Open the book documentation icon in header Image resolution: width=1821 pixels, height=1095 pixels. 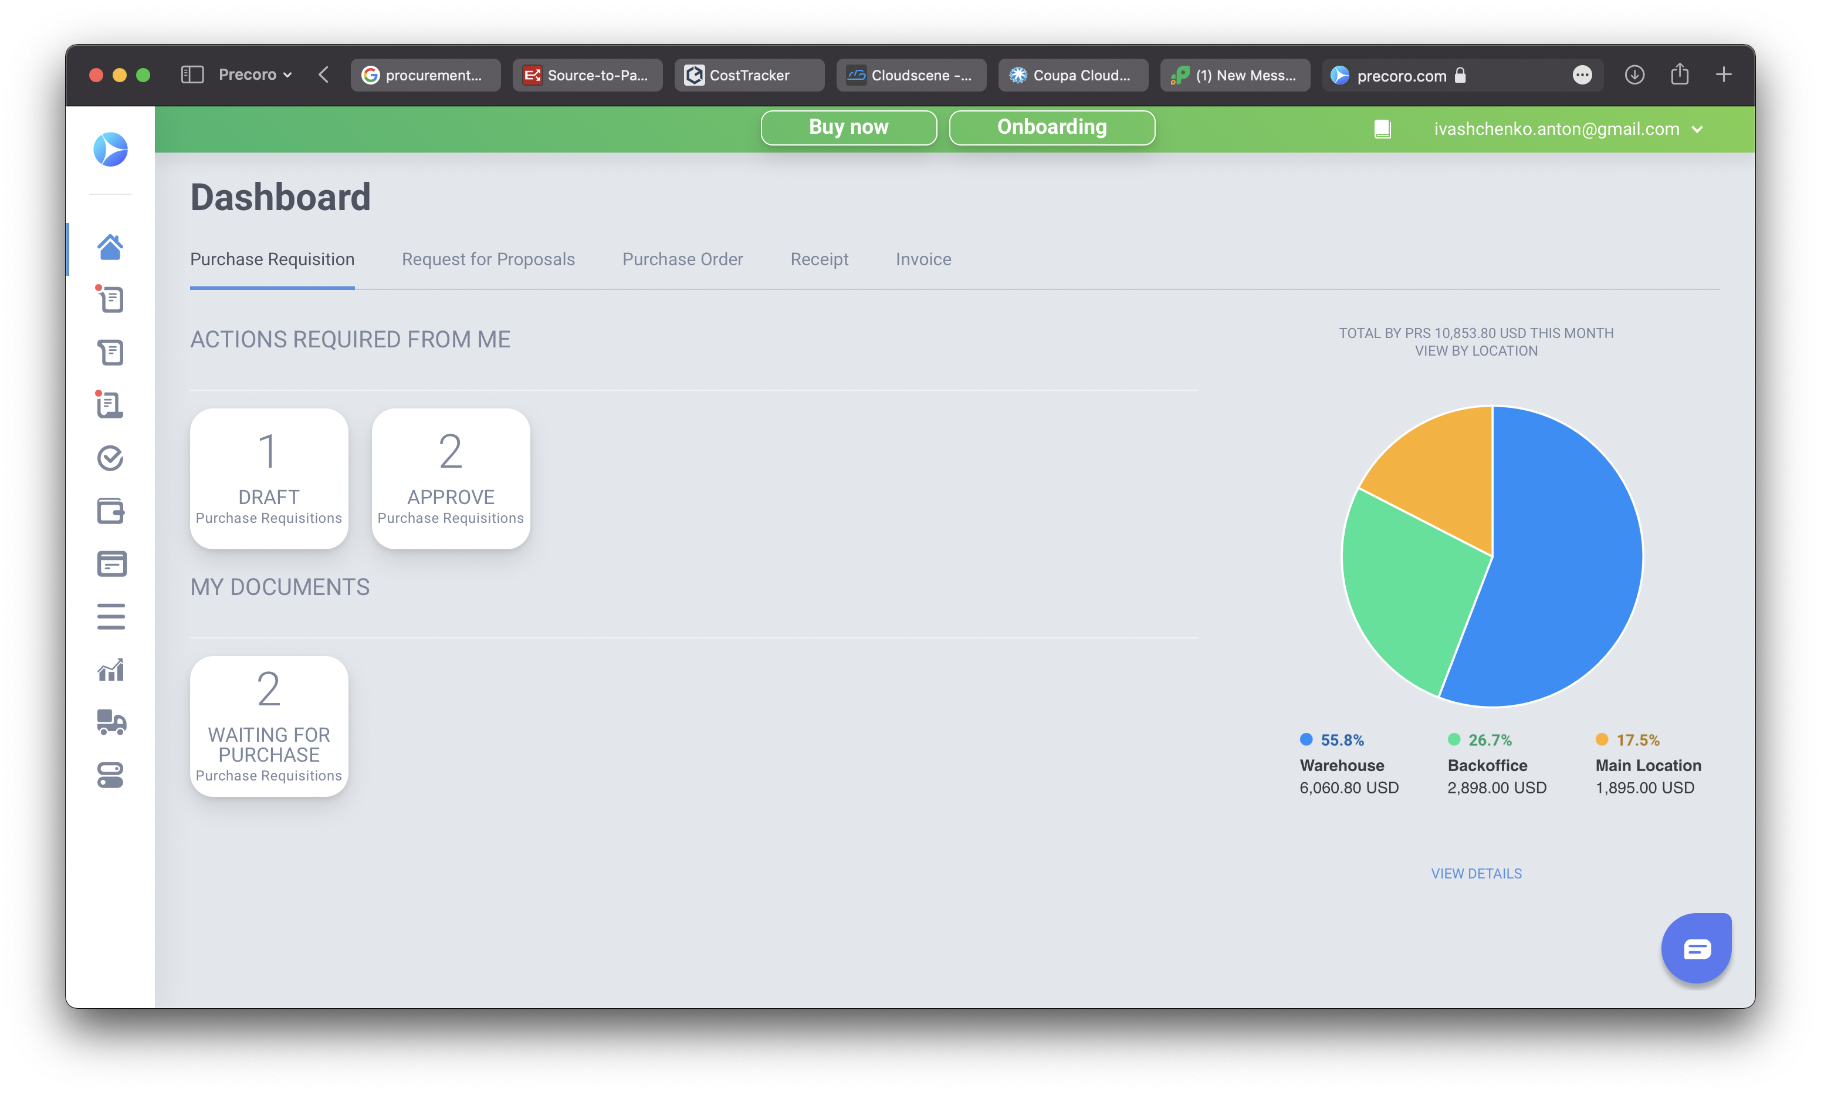[1382, 129]
